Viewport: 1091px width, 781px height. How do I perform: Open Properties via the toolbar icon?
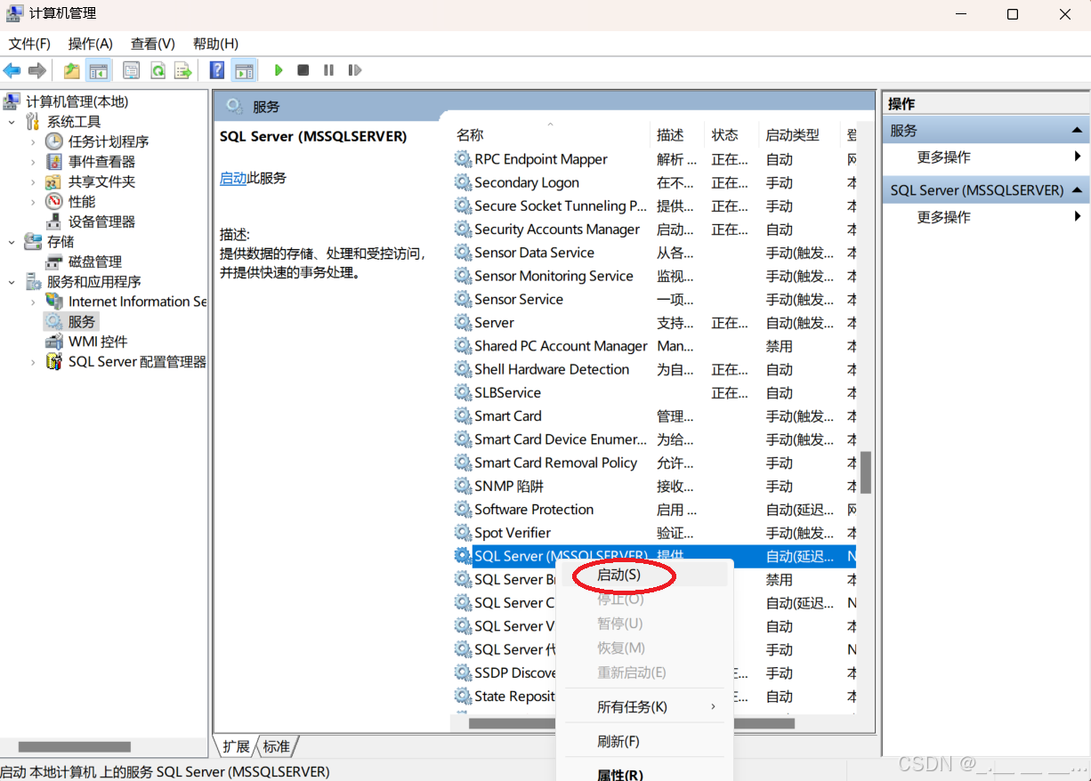tap(132, 70)
